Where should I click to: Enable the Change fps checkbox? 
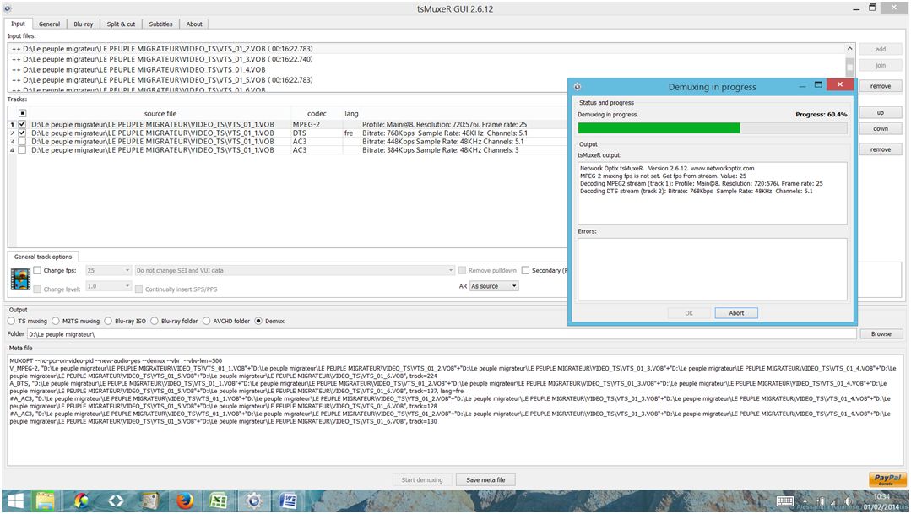click(x=37, y=271)
